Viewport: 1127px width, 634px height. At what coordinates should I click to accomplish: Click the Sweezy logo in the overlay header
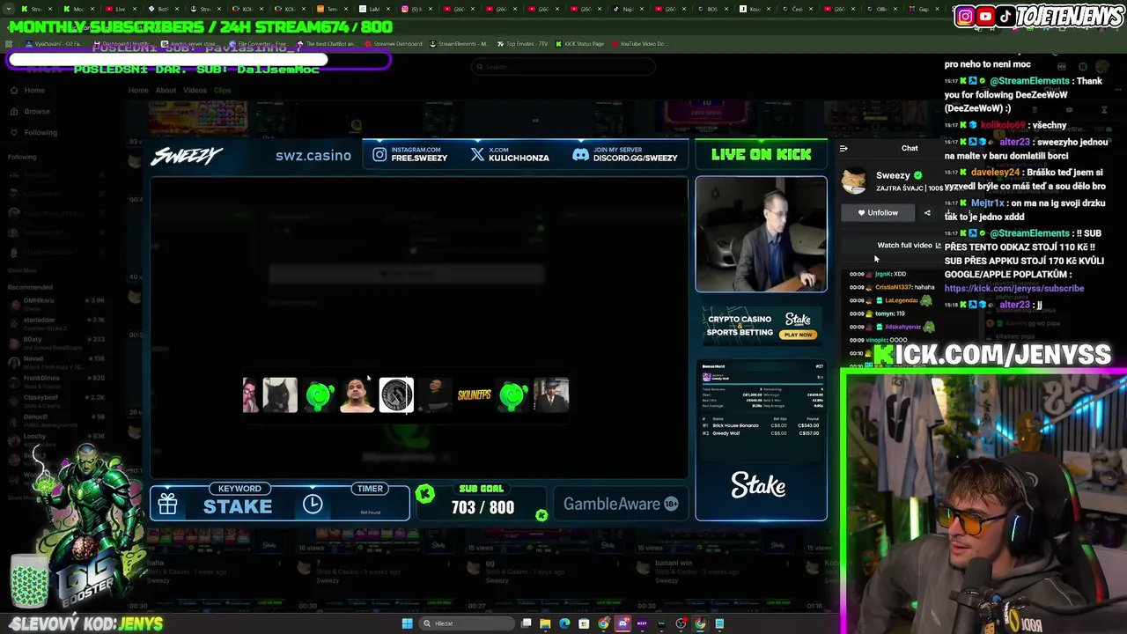pyautogui.click(x=186, y=156)
